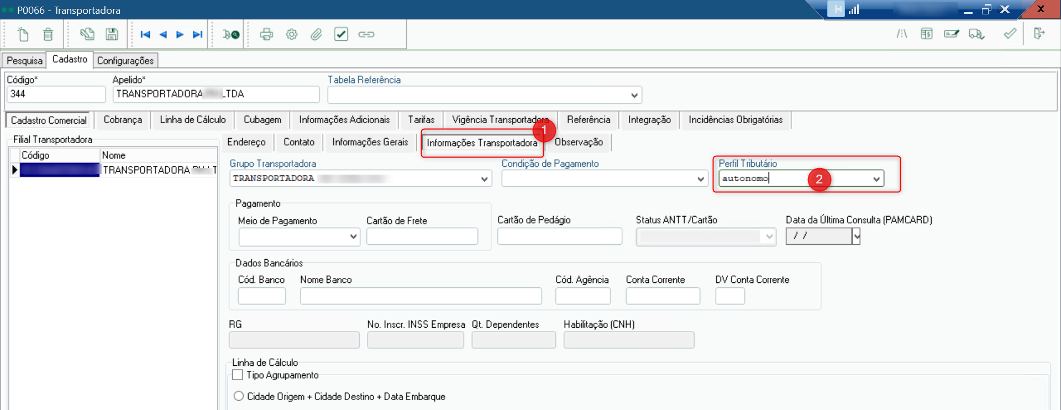Open the Meio de Pagamento dropdown

(x=354, y=236)
